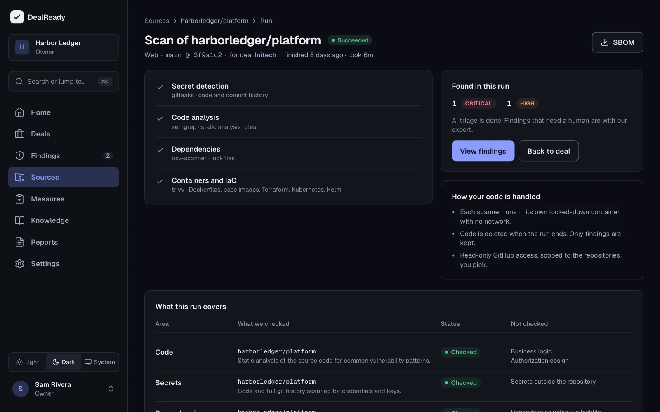Click the checkmark beside Containers and IaC

160,181
